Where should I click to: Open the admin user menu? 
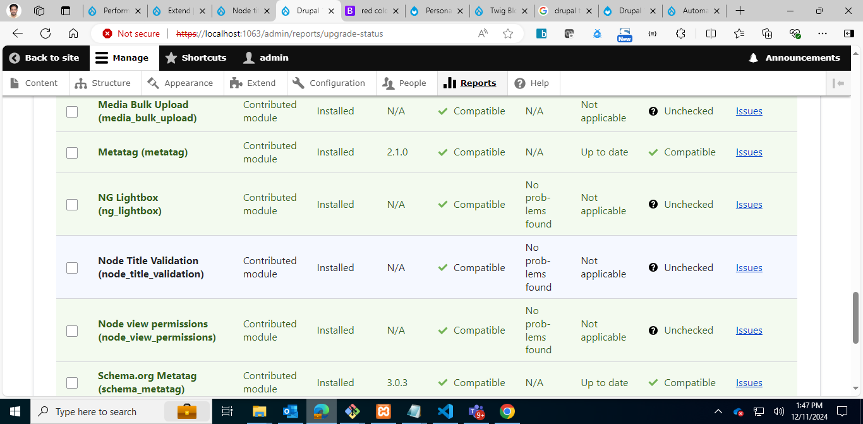pos(266,58)
